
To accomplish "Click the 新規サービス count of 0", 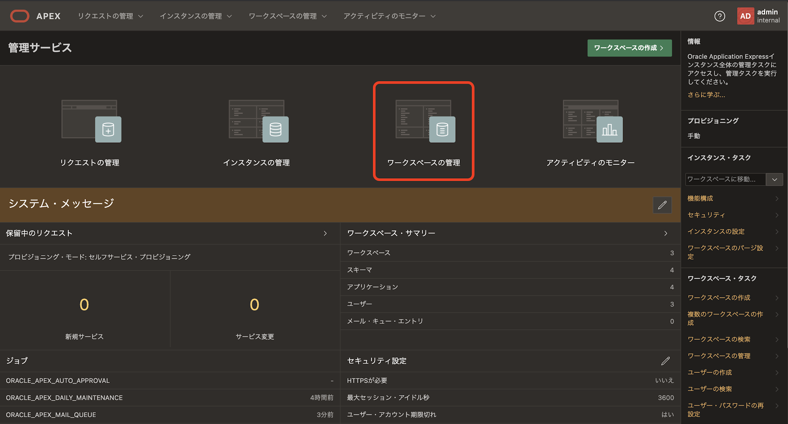I will click(84, 305).
